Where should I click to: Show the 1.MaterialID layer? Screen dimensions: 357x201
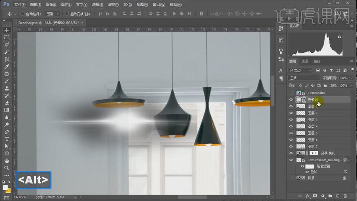(291, 93)
